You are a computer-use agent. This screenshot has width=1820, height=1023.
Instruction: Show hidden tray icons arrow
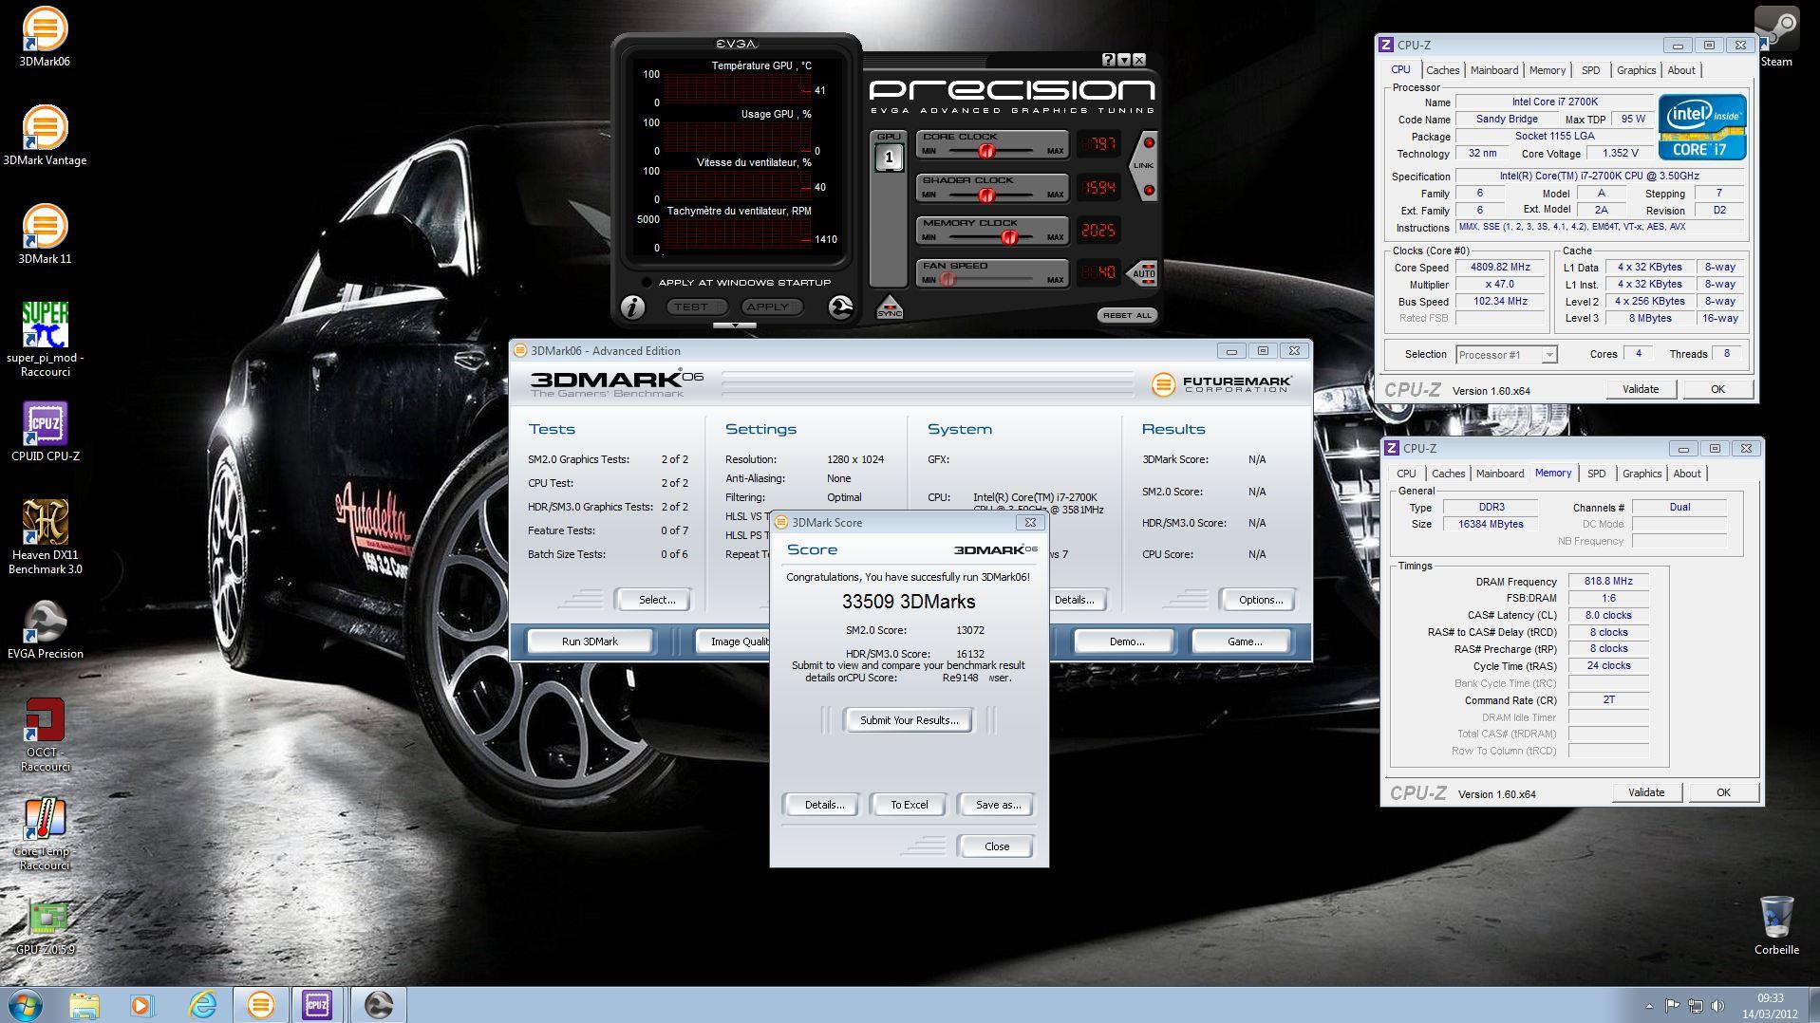pyautogui.click(x=1649, y=1005)
